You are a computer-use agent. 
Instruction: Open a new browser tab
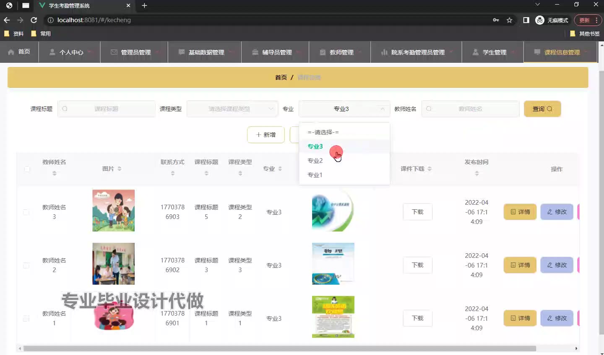click(144, 5)
